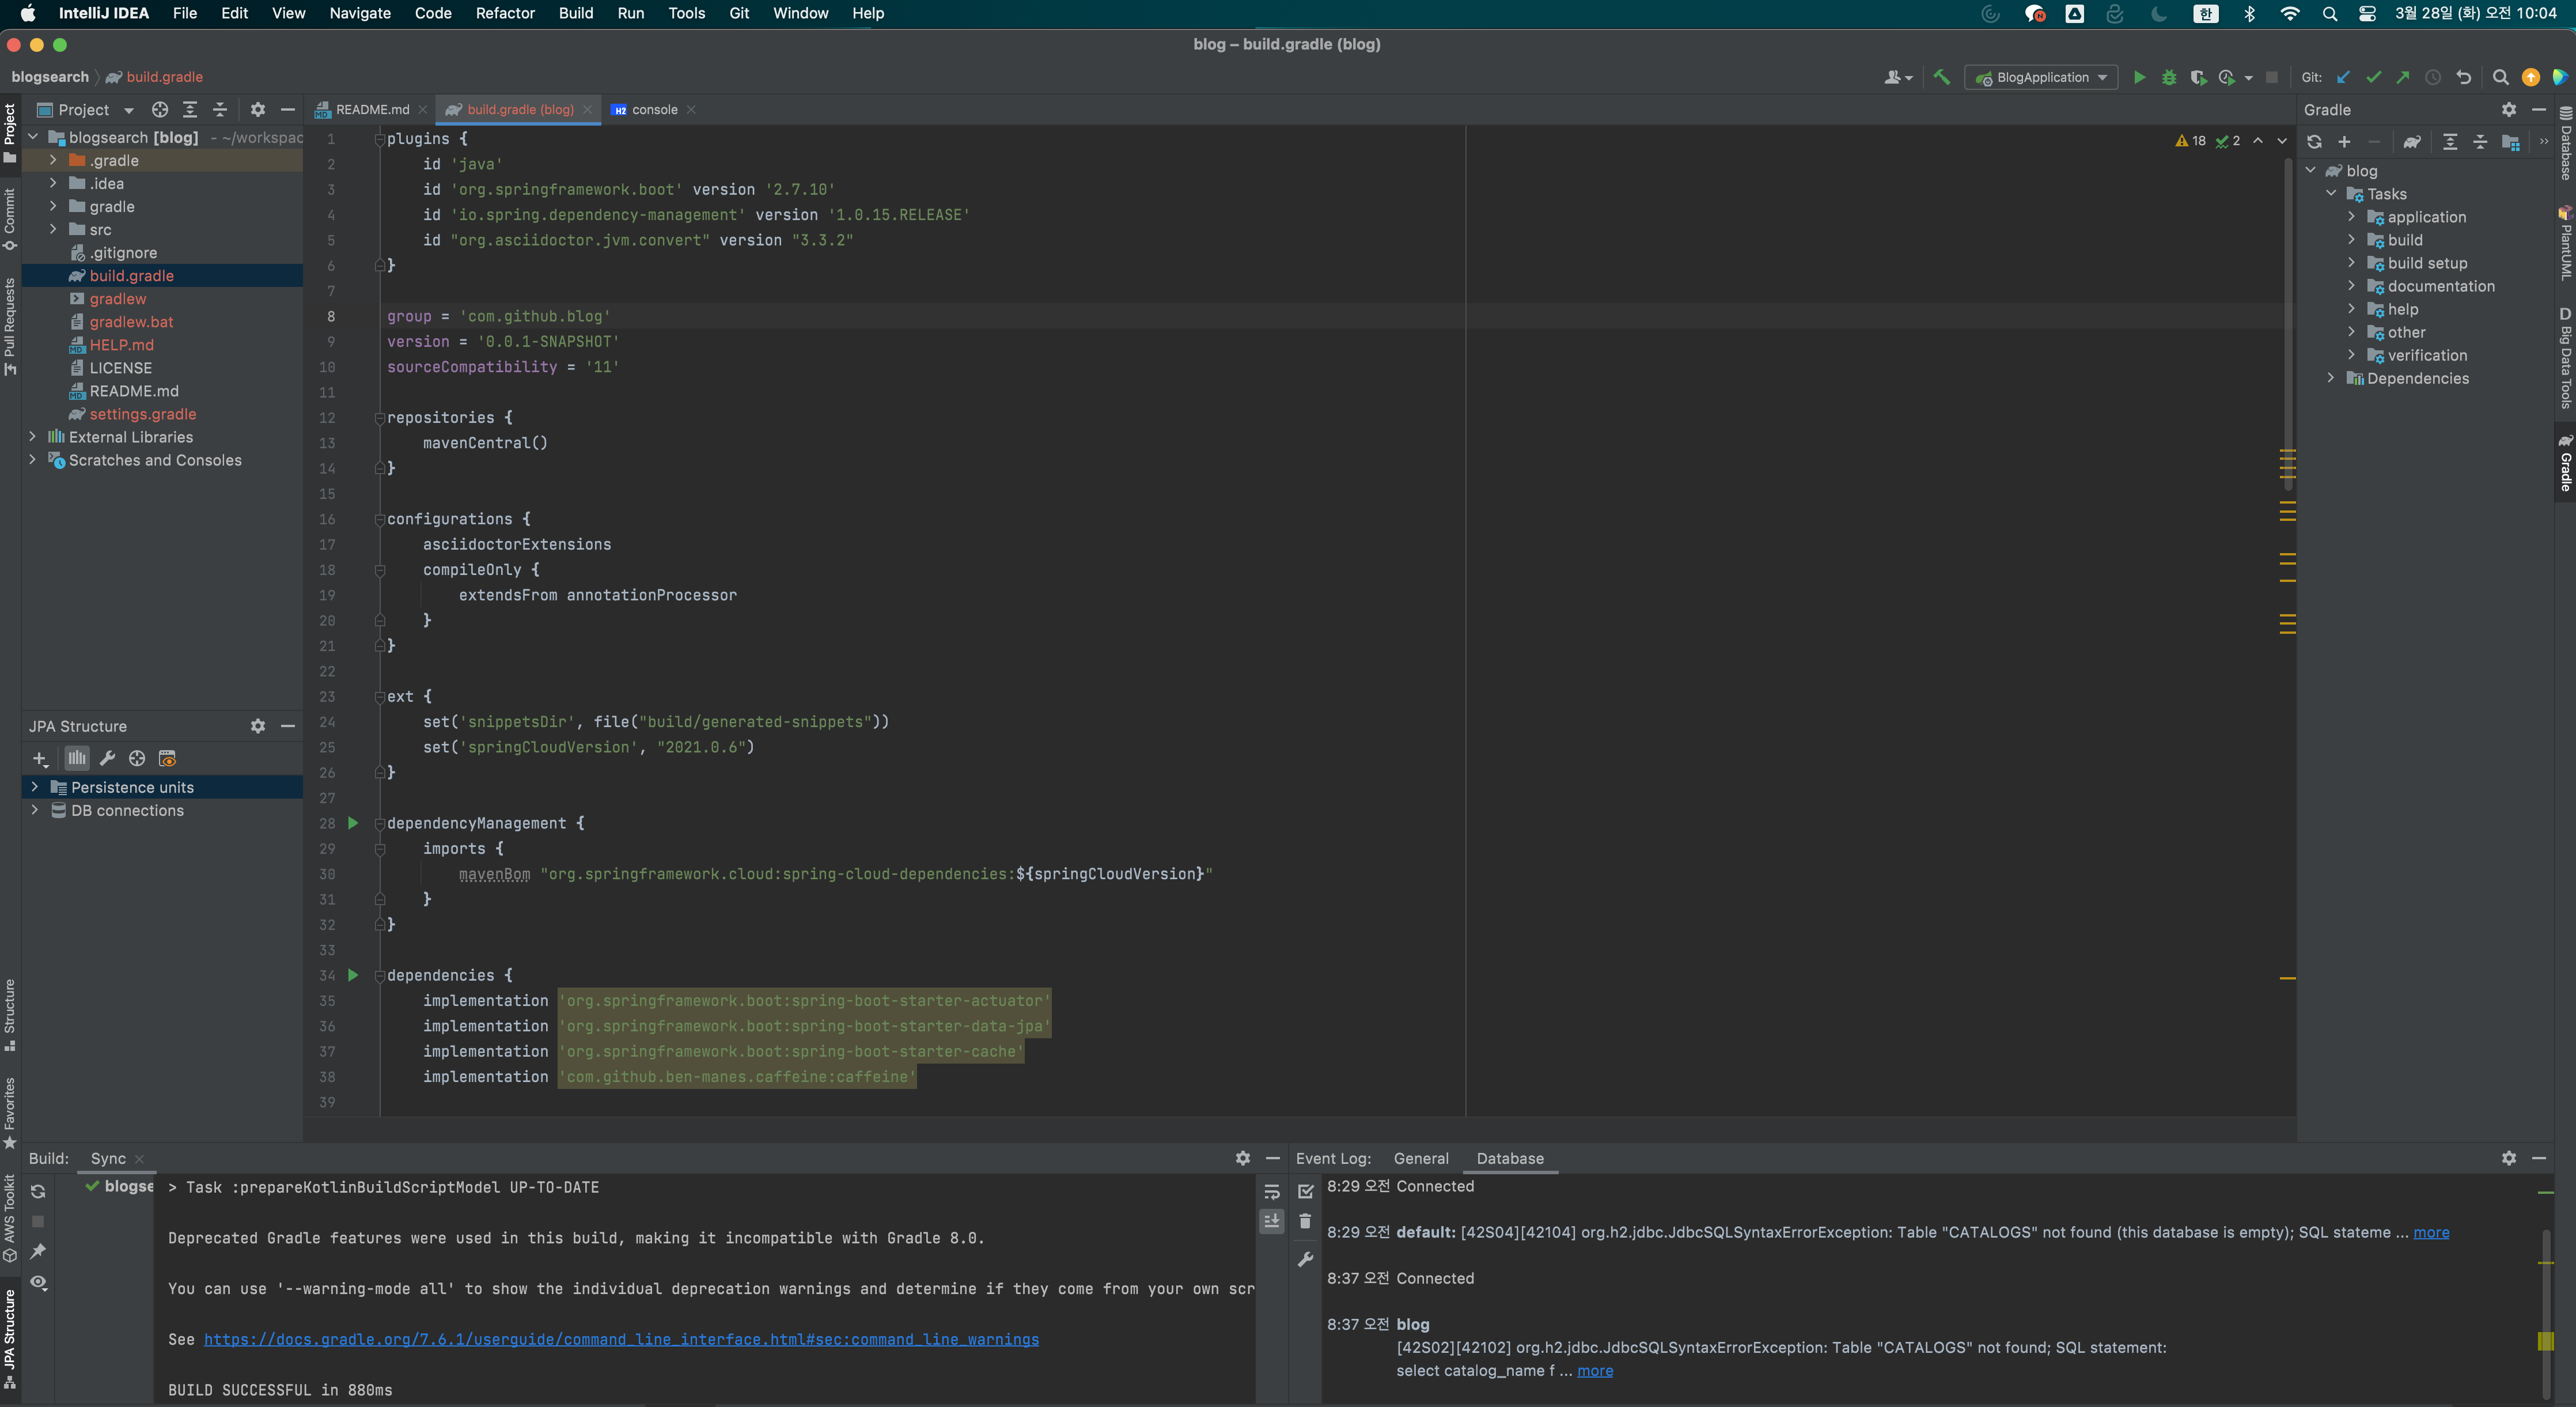Toggle the eye view icon in Build panel
Image resolution: width=2576 pixels, height=1407 pixels.
(38, 1282)
